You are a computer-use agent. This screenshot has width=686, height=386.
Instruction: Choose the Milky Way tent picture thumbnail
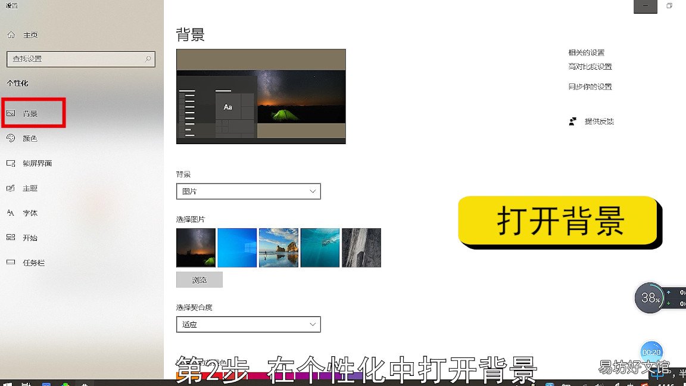pyautogui.click(x=195, y=248)
